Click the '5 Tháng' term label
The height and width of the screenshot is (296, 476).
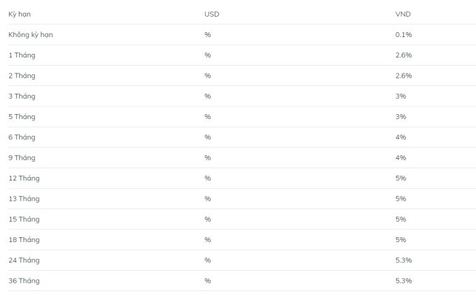click(x=22, y=116)
